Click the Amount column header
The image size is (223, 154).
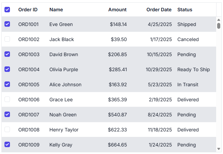tap(117, 10)
